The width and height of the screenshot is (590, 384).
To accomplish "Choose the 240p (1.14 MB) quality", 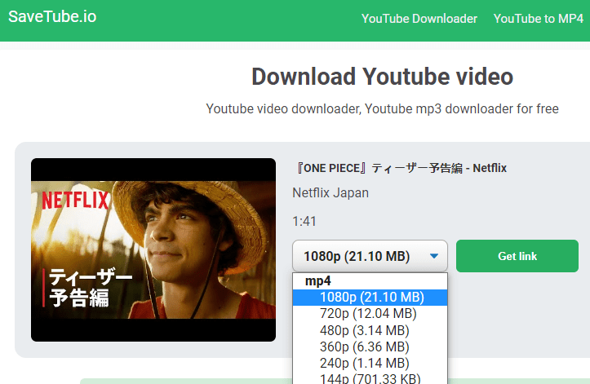I will [x=365, y=363].
